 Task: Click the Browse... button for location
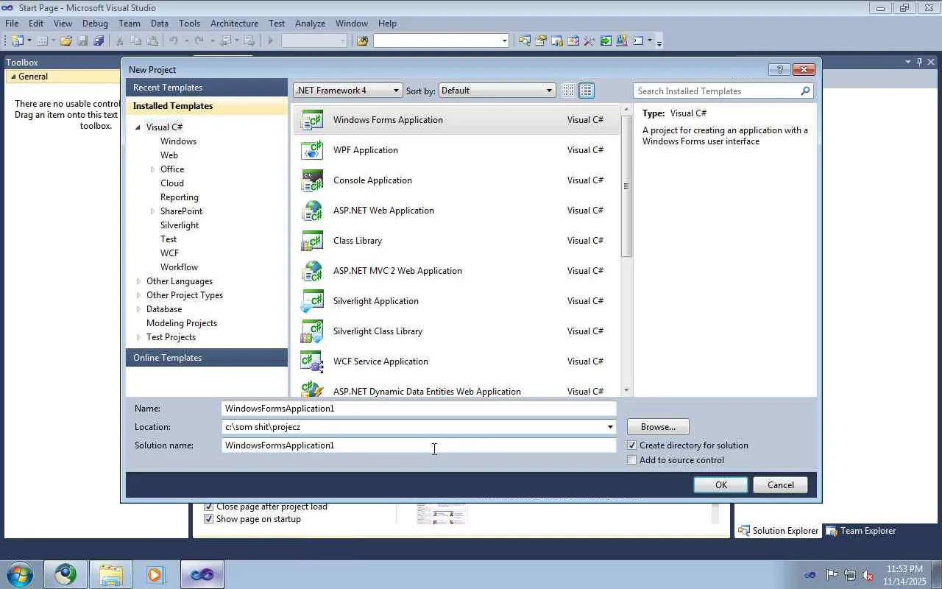pyautogui.click(x=658, y=427)
